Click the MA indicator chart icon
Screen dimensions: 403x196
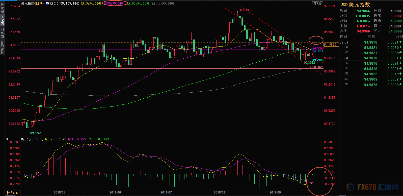point(47,3)
